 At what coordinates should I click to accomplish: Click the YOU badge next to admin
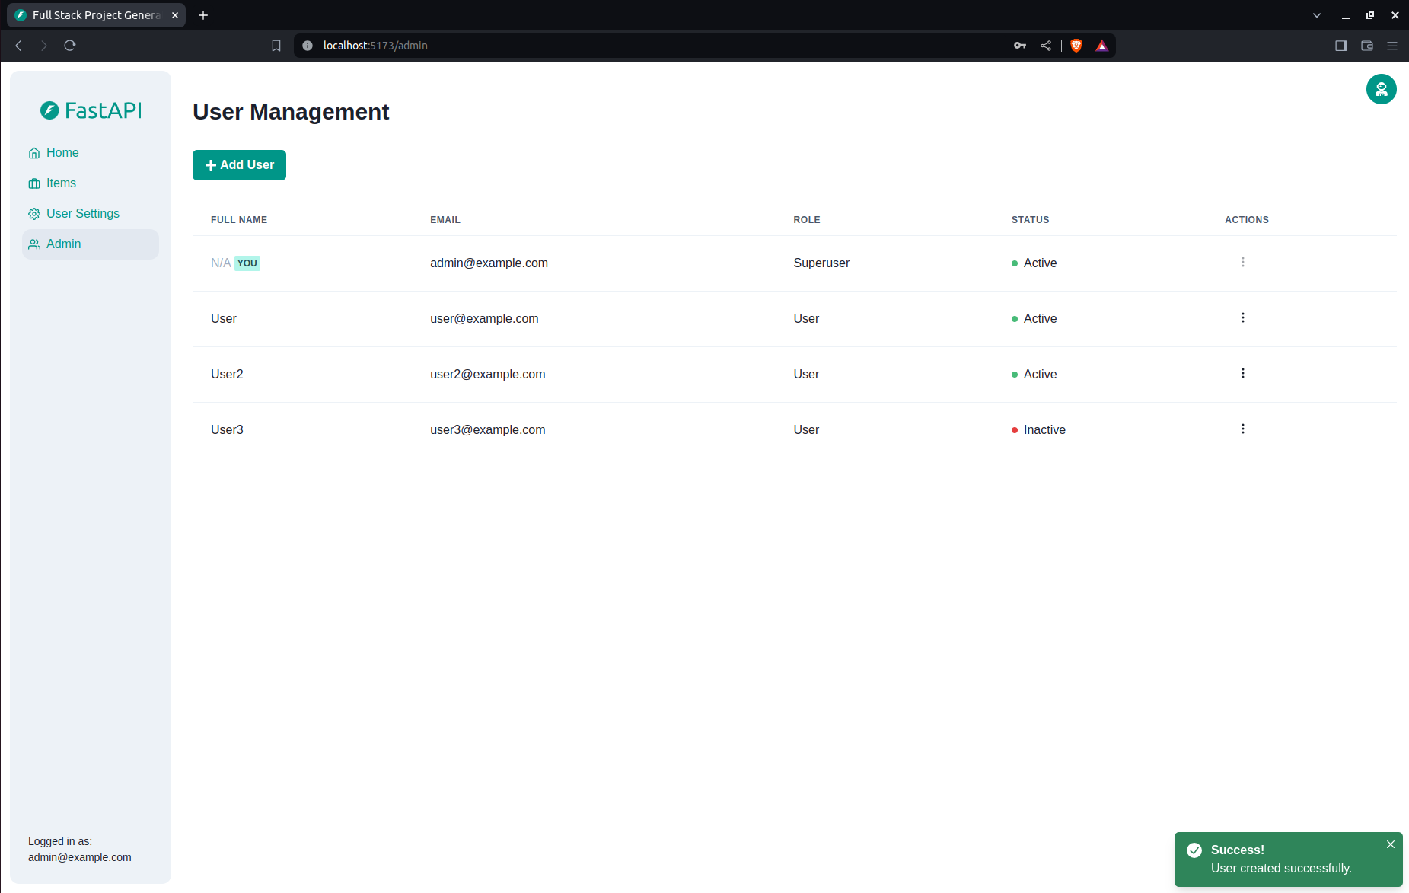click(247, 263)
